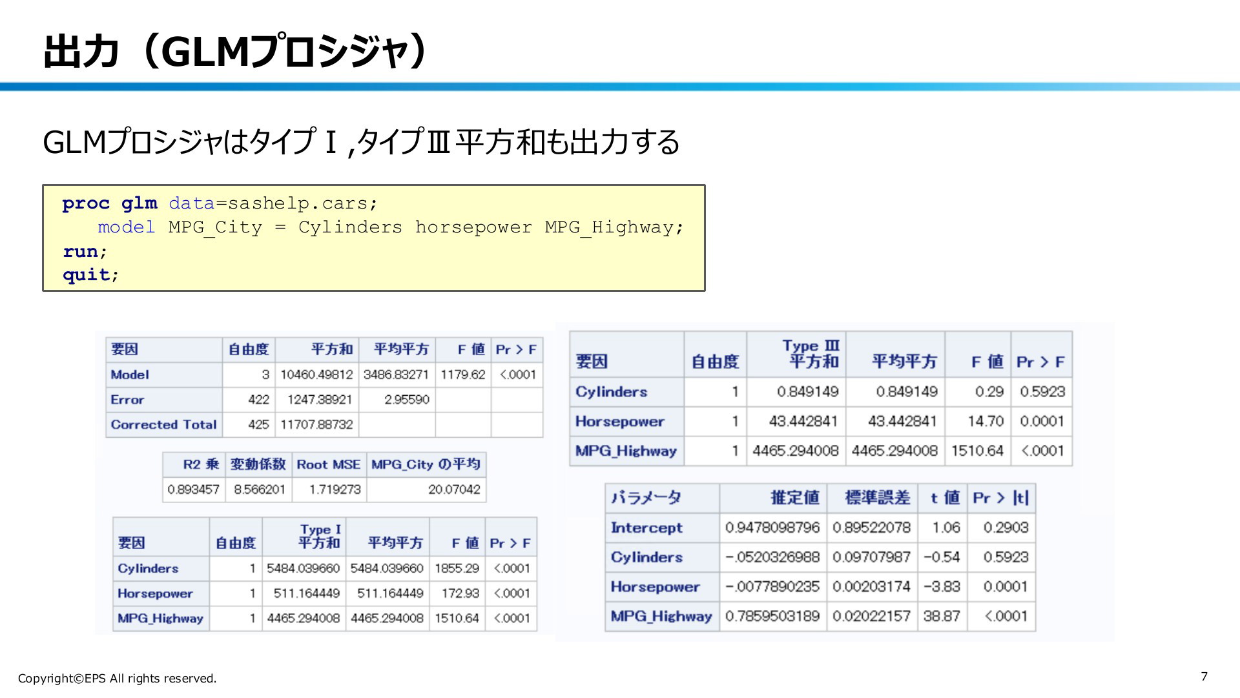
Task: Click the copyright notice EPS text
Action: pos(117,679)
